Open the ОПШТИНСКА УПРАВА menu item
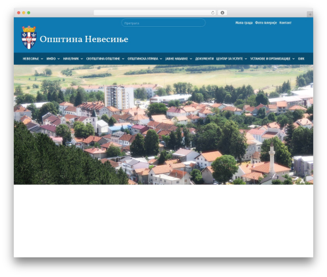 [x=143, y=59]
